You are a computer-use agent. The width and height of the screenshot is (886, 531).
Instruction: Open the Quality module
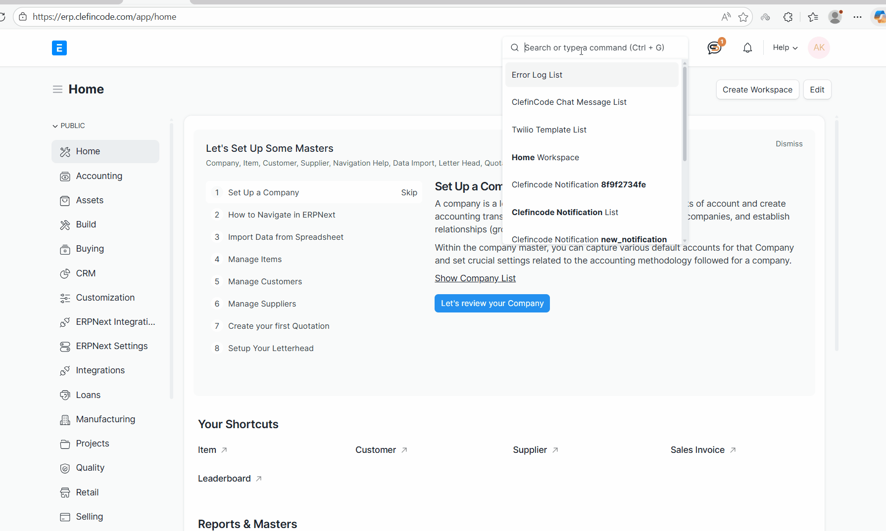pyautogui.click(x=90, y=468)
